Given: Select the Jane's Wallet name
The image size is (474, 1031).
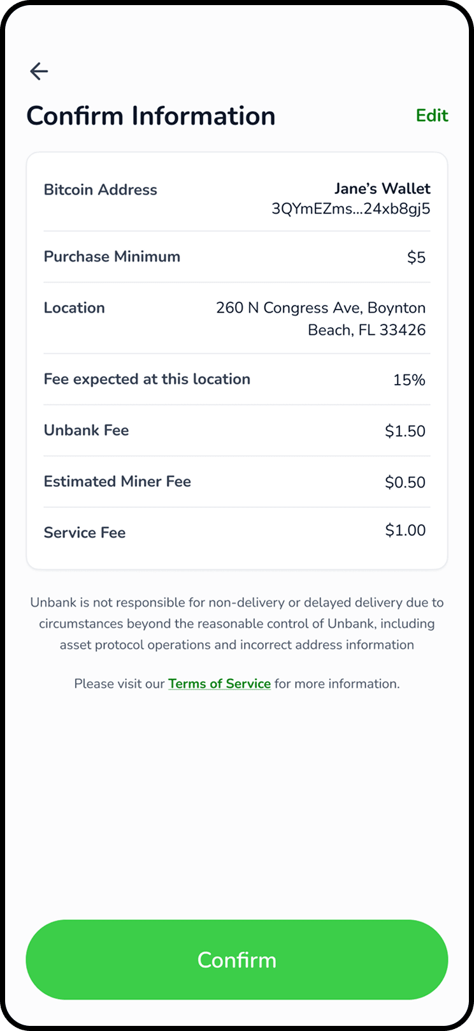Looking at the screenshot, I should click(x=382, y=188).
